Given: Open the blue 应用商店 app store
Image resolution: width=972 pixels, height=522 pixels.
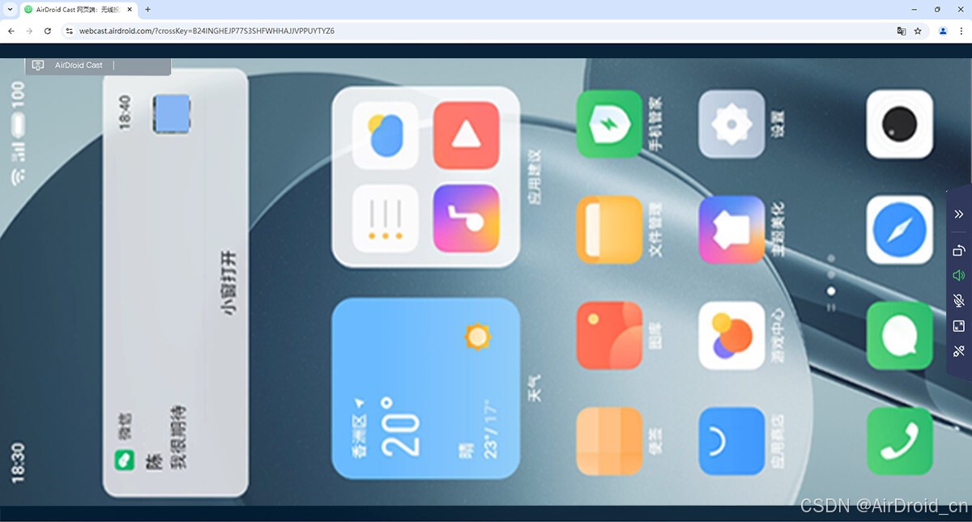Looking at the screenshot, I should tap(731, 441).
